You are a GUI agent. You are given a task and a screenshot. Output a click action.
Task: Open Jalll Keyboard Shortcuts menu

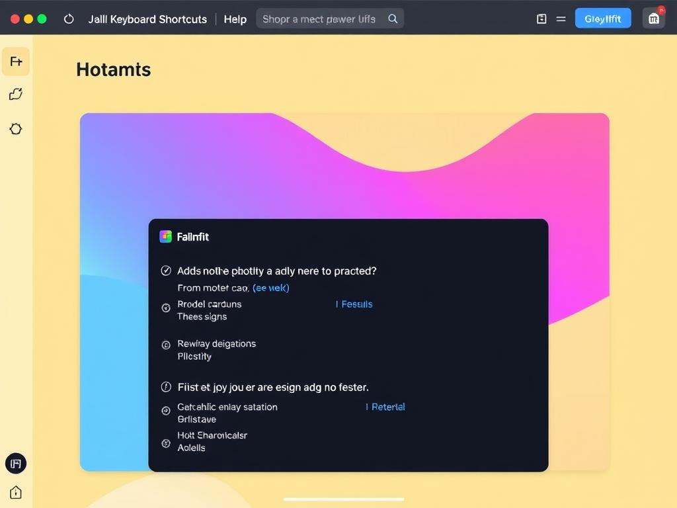pos(147,19)
